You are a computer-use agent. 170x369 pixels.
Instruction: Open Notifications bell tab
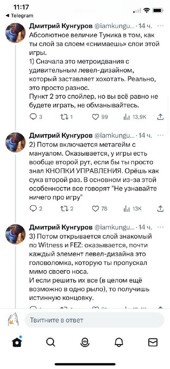[119, 342]
